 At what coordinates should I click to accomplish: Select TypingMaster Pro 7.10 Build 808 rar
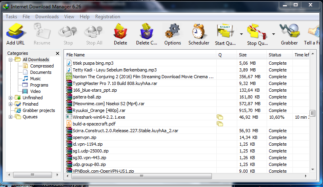click(x=186, y=83)
